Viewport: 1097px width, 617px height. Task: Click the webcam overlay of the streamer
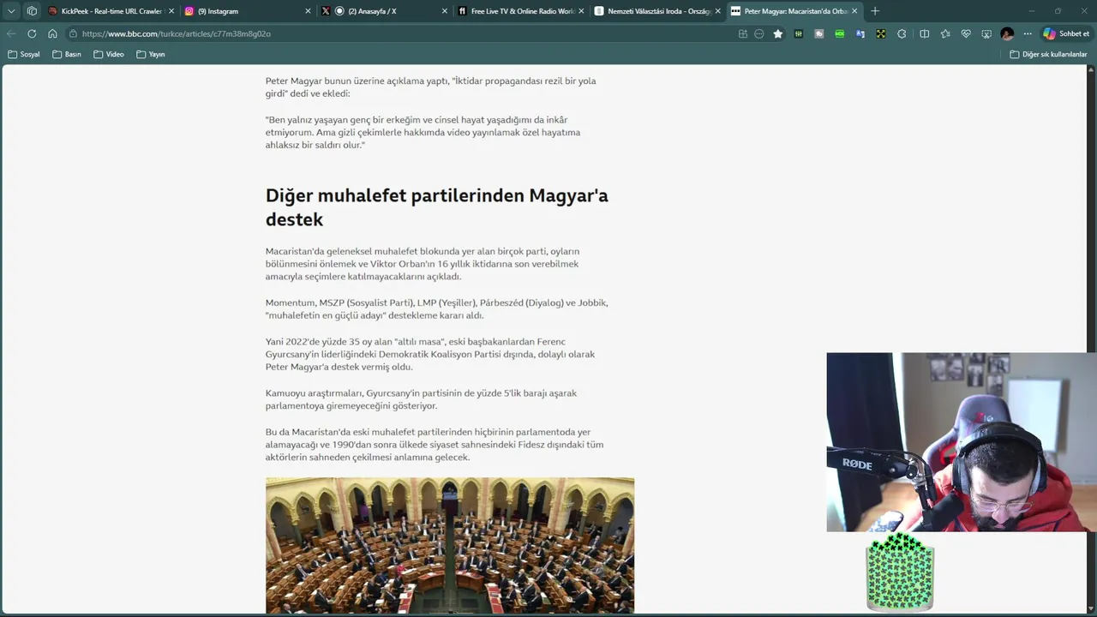click(x=962, y=442)
